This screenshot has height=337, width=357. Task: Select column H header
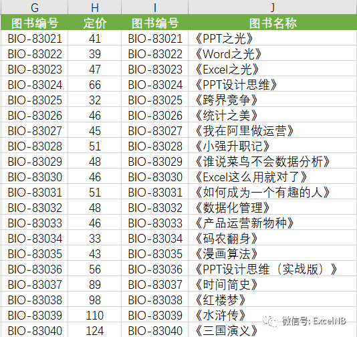pos(95,7)
